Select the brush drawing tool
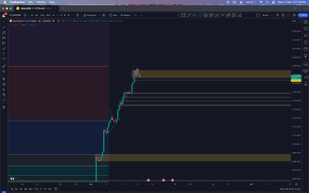The height and width of the screenshot is (193, 309). pyautogui.click(x=4, y=48)
